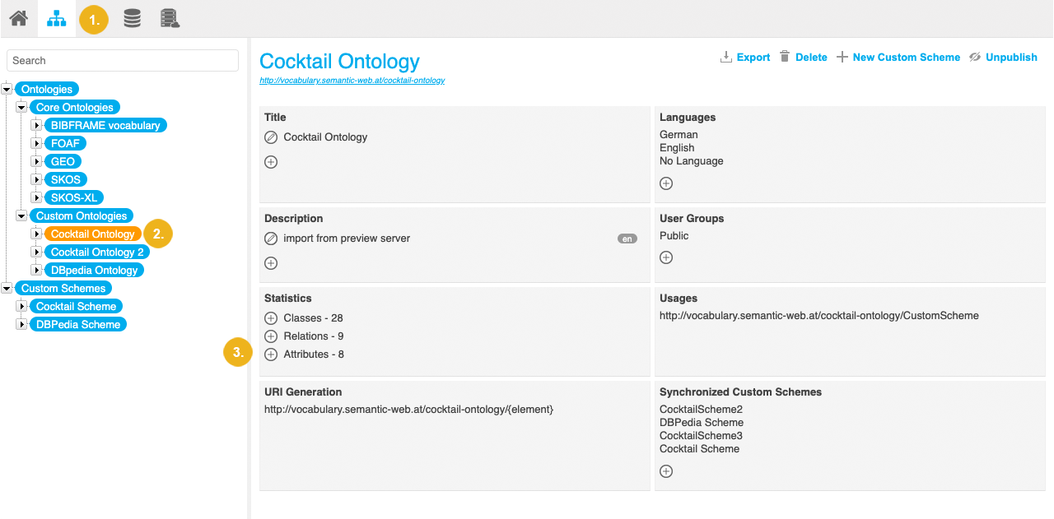Collapse the Custom Schemes node
1054x519 pixels.
pyautogui.click(x=7, y=288)
